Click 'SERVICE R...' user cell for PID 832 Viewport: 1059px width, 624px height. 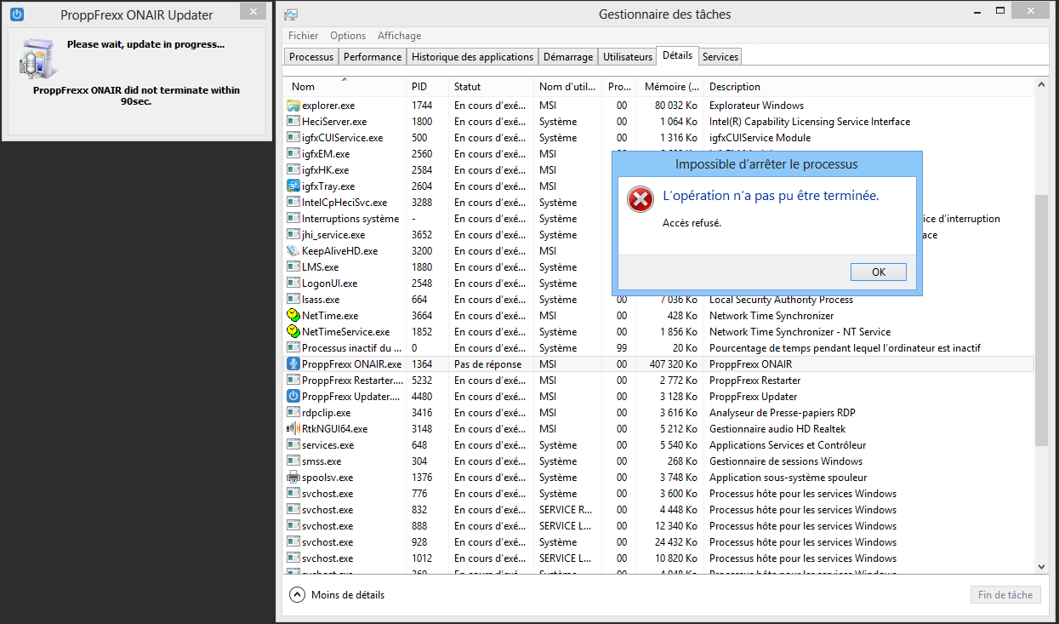566,510
